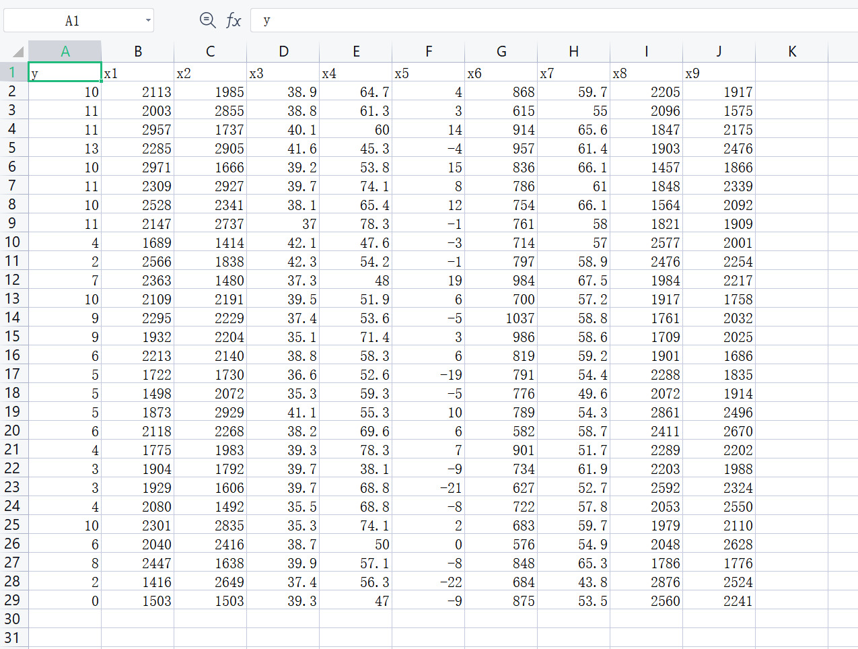Open the Name Box dropdown arrow
858x649 pixels.
tap(148, 20)
